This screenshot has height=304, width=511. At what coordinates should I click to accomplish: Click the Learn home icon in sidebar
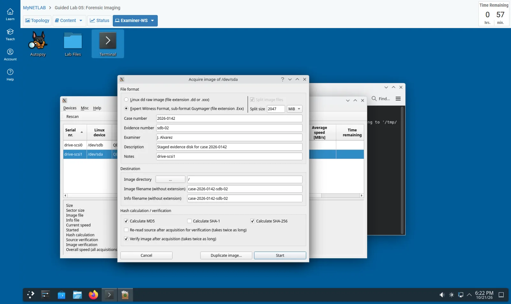[10, 14]
